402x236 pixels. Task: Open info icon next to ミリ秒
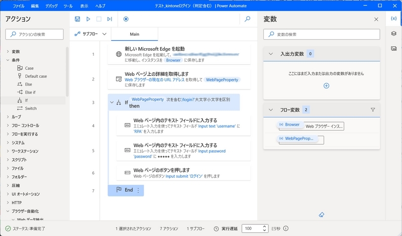coord(286,228)
